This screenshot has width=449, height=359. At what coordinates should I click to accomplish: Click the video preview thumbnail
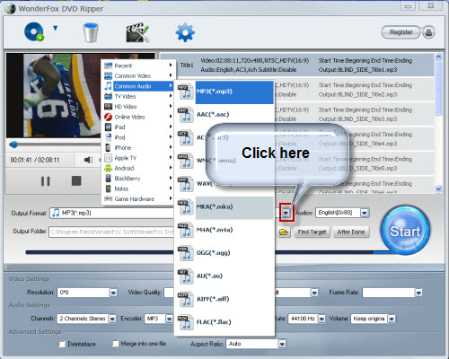[x=54, y=96]
